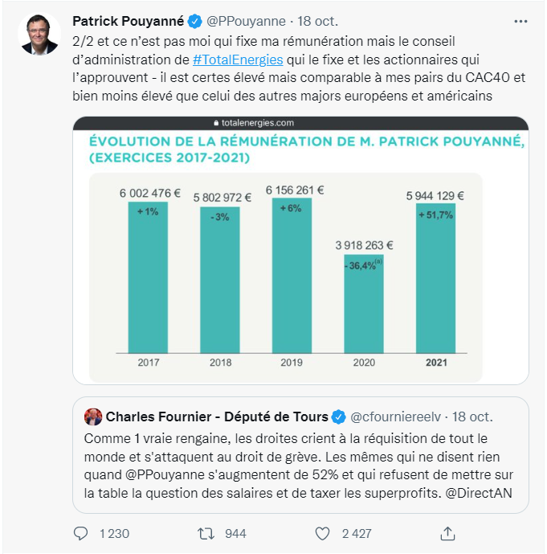Click the share upload icon
Image resolution: width=547 pixels, height=554 pixels.
(x=447, y=534)
